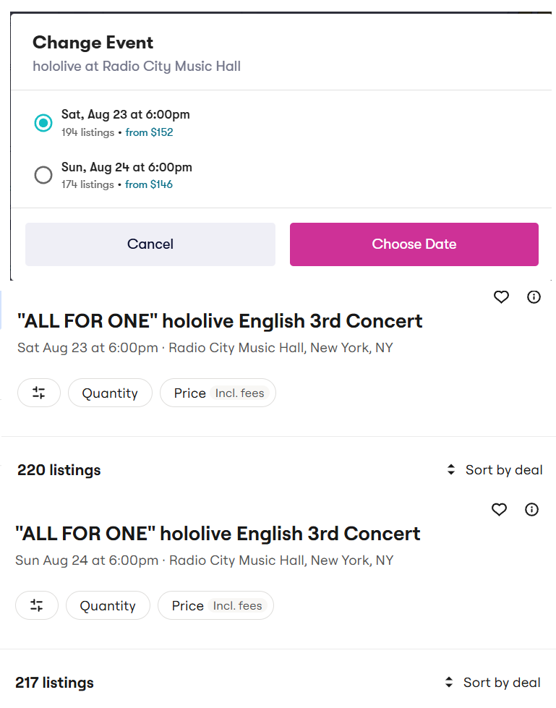The width and height of the screenshot is (556, 708).
Task: Select Sat, Aug 23 at 6:00pm radio option
Action: (x=43, y=123)
